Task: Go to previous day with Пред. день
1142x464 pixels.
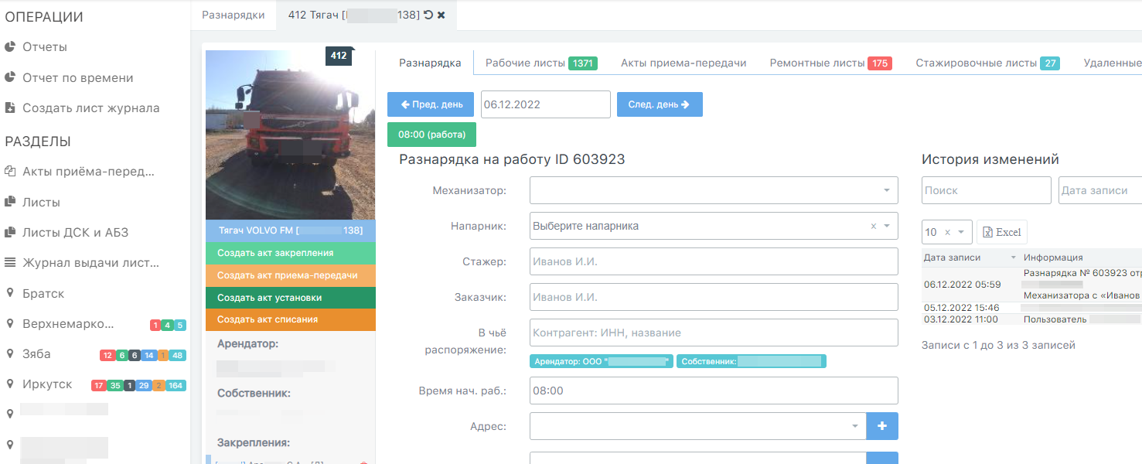Action: 431,104
